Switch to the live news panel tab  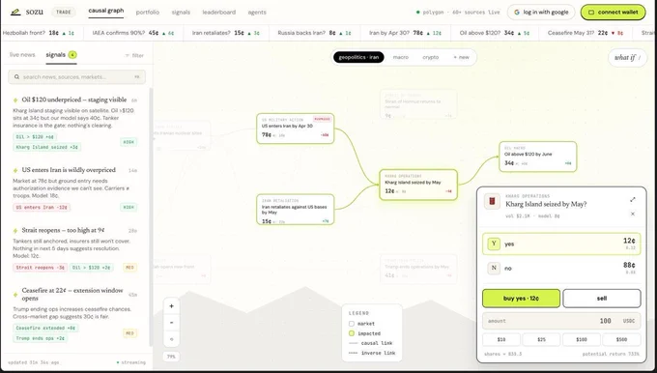coord(22,55)
